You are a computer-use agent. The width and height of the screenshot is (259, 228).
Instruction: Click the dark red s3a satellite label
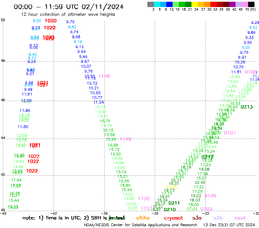point(197,218)
